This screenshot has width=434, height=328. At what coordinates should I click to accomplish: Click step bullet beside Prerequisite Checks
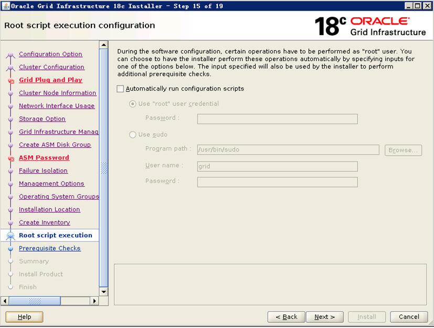click(x=10, y=249)
